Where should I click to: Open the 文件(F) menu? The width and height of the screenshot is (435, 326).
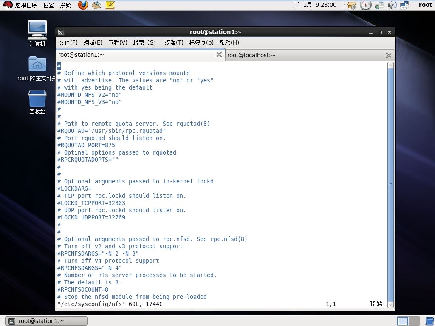click(x=68, y=42)
